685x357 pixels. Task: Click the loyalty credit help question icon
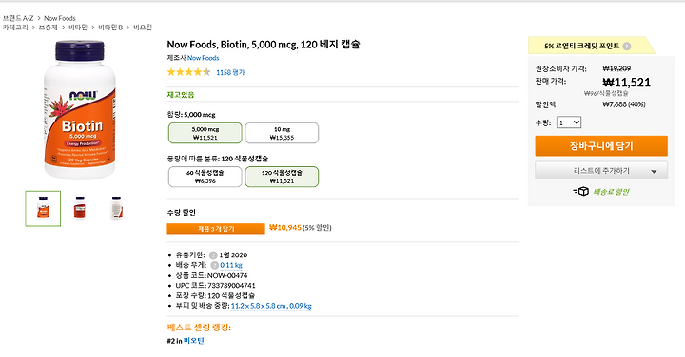pos(626,47)
